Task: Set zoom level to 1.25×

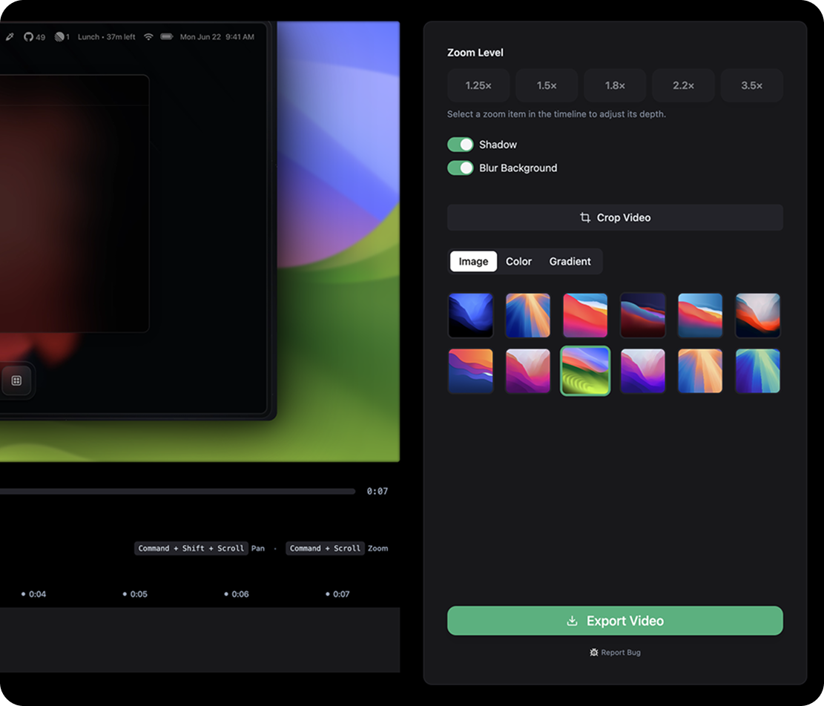Action: [478, 85]
